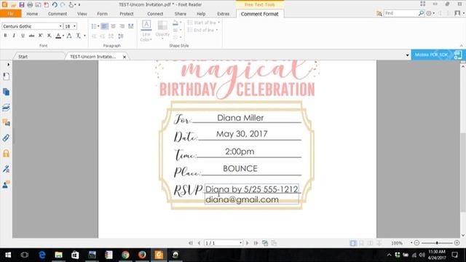
Task: Set paragraph to align center
Action: [114, 26]
